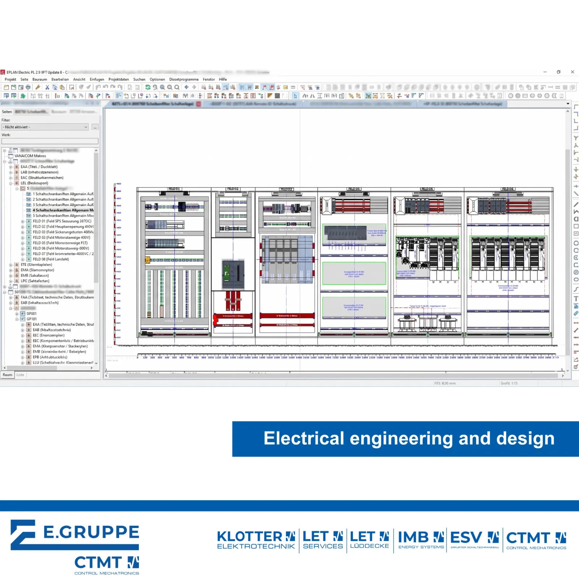579x579 pixels.
Task: Click the hatched fill pattern icon
Action: pos(277,96)
